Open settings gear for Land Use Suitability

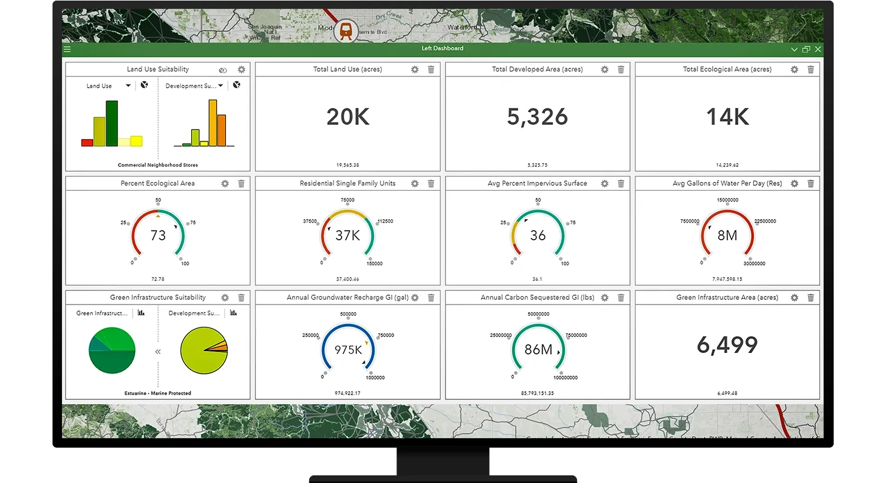point(241,70)
